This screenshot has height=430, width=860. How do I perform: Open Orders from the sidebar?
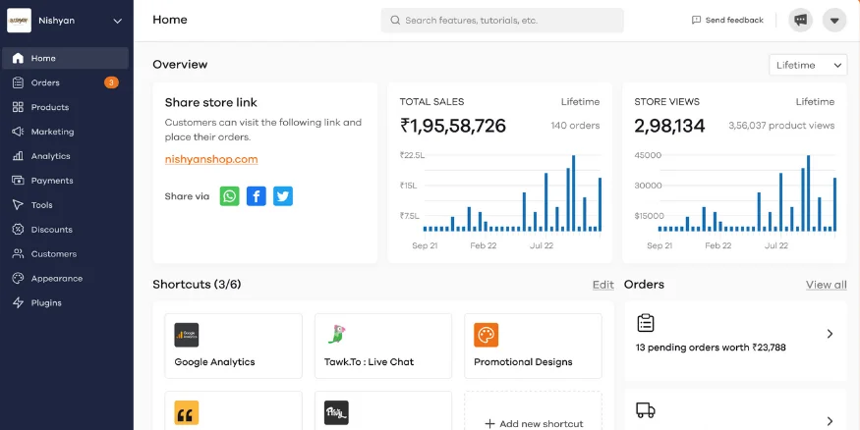(x=65, y=82)
